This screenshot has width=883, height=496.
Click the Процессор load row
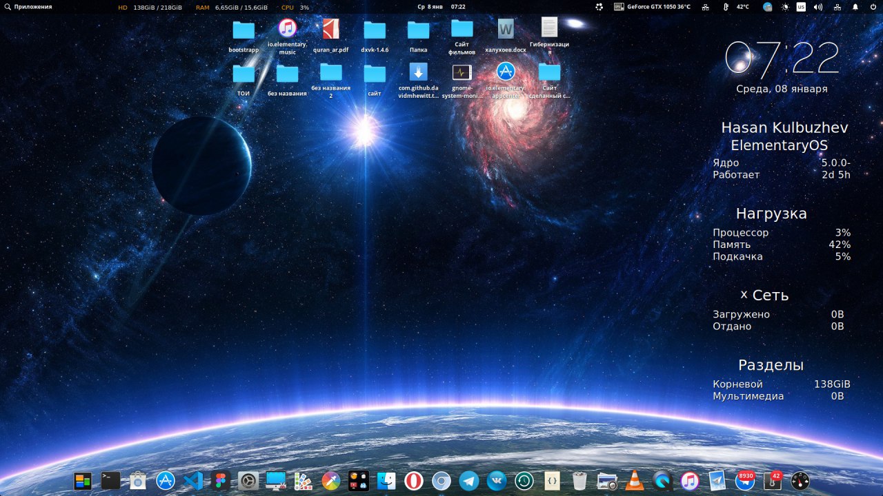[x=782, y=233]
